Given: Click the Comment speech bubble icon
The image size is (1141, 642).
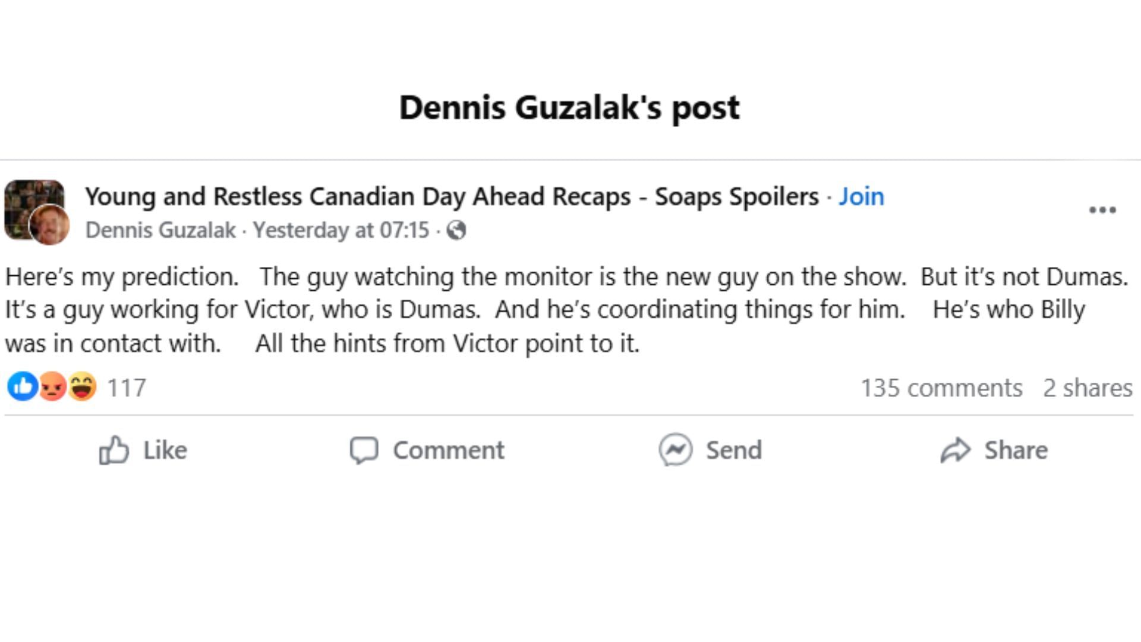Looking at the screenshot, I should click(364, 450).
